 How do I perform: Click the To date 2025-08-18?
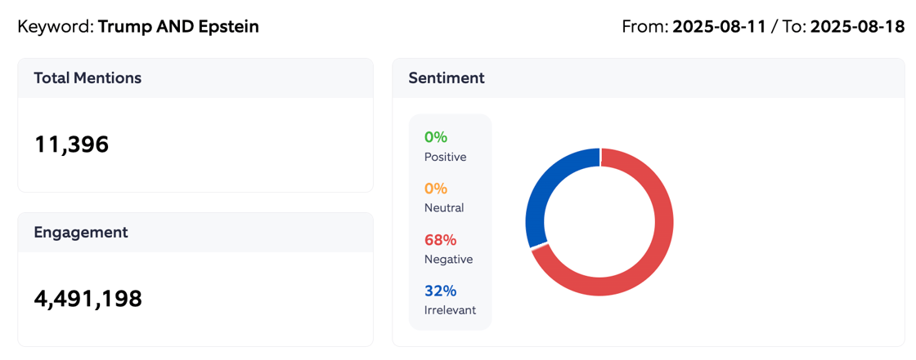tap(857, 27)
